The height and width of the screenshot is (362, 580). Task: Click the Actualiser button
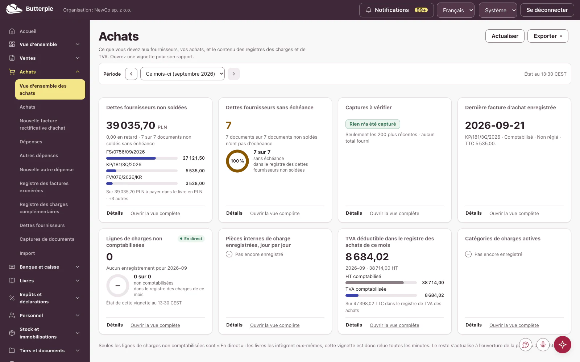505,36
